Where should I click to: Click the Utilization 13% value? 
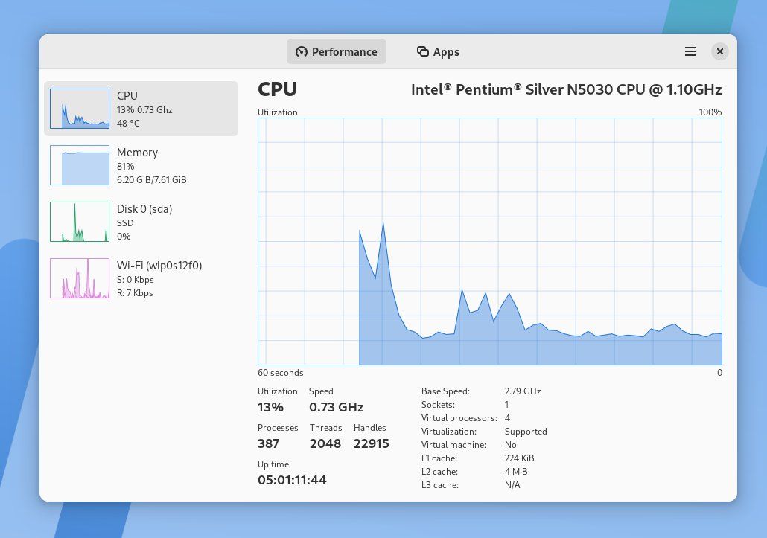pos(270,407)
